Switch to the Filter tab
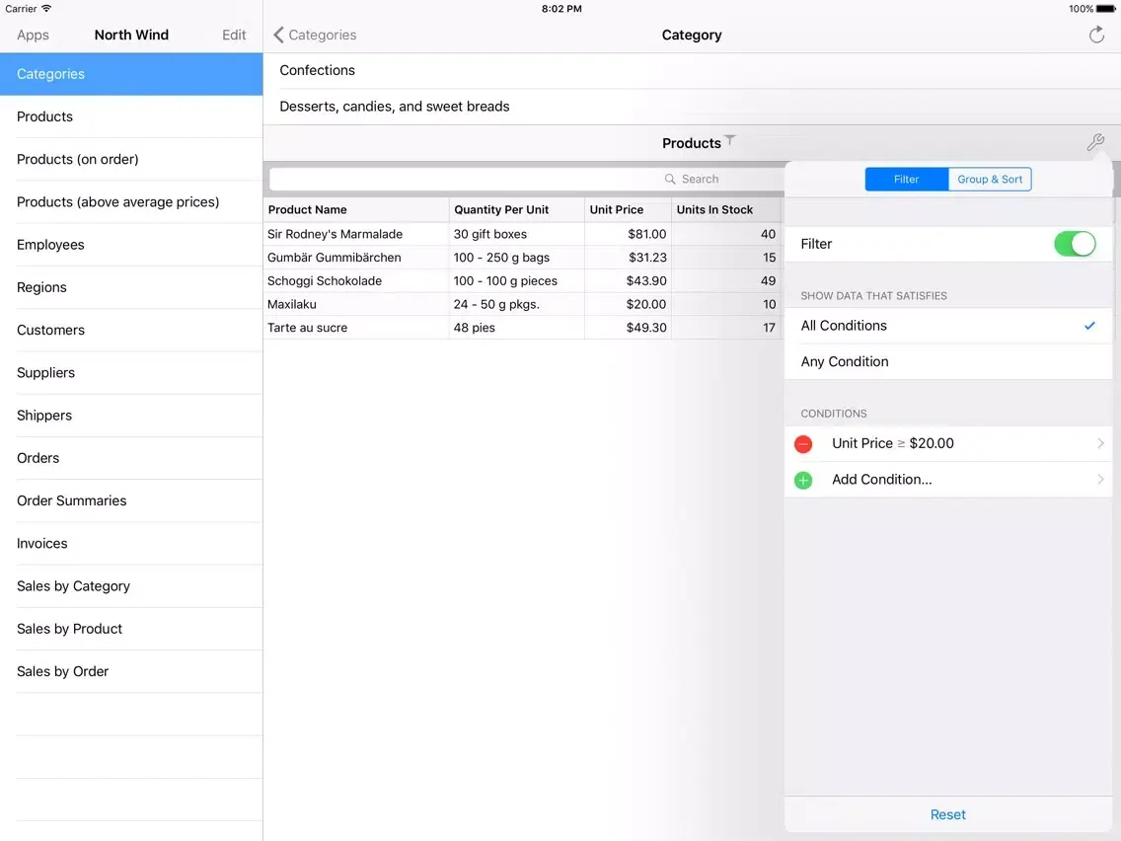 click(x=907, y=179)
